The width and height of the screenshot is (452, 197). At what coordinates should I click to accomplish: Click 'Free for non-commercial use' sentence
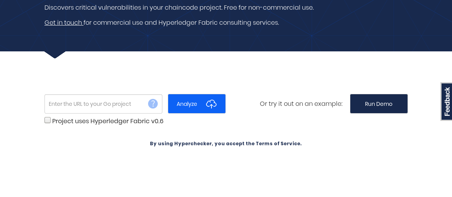[x=269, y=8]
